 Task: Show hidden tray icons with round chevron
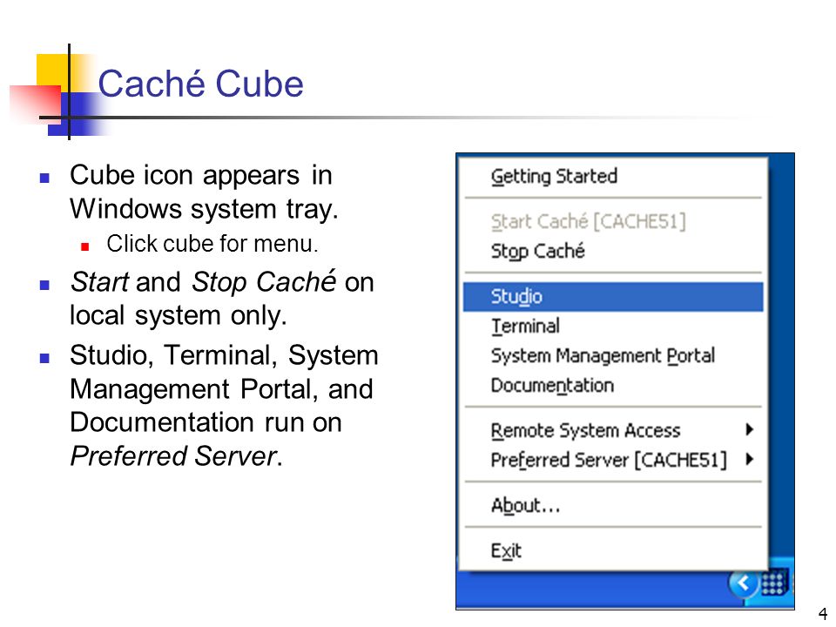(743, 583)
